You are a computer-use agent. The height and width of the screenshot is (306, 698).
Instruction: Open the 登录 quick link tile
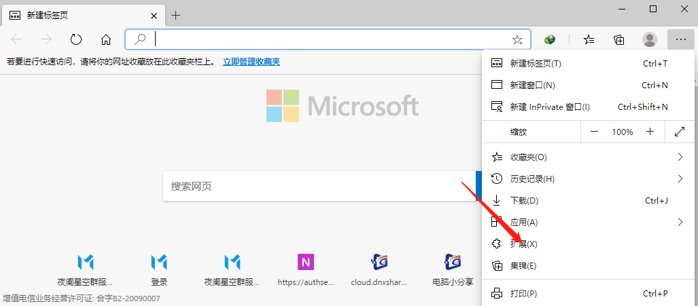(159, 269)
